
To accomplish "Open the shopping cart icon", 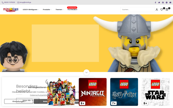I will (x=167, y=10).
